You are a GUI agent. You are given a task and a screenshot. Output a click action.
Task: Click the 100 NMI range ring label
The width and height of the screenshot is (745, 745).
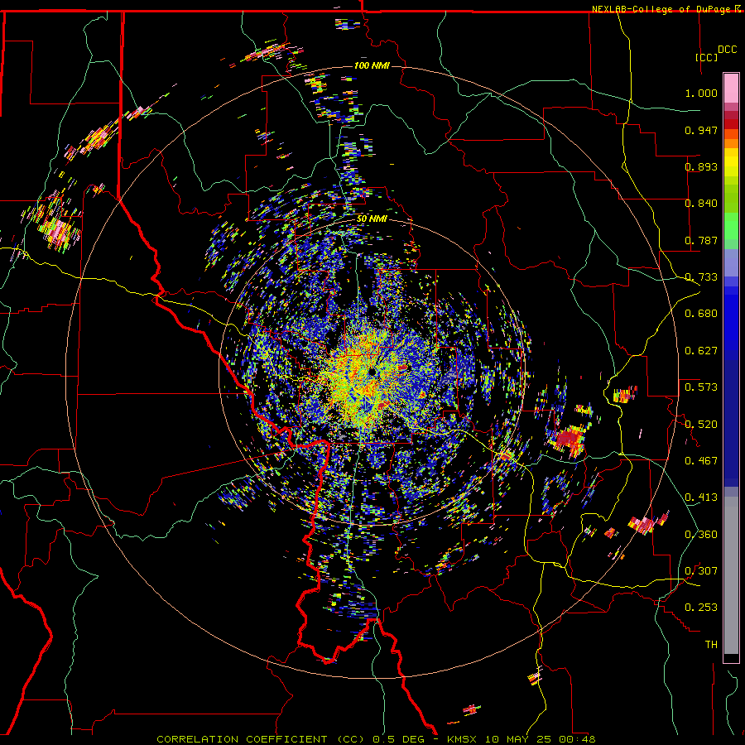point(372,65)
